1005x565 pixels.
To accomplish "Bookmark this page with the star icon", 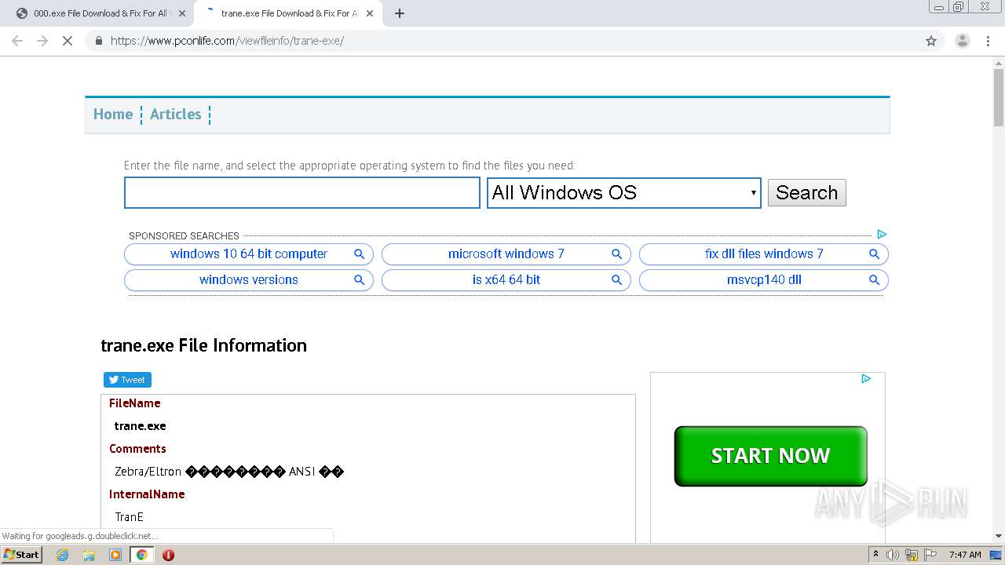I will point(931,41).
